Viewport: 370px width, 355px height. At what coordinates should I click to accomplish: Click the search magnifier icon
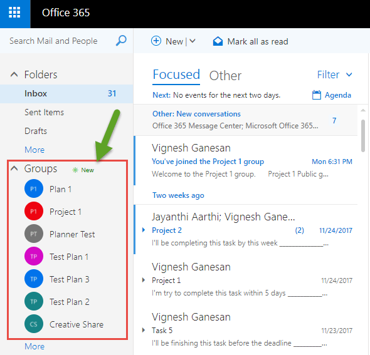(x=121, y=41)
